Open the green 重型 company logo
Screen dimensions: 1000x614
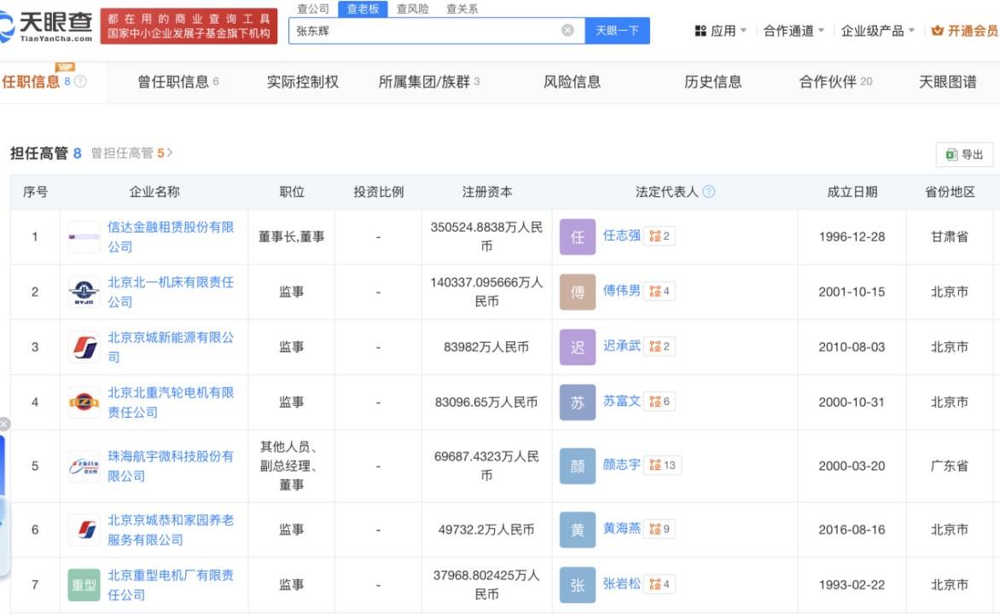(x=84, y=585)
